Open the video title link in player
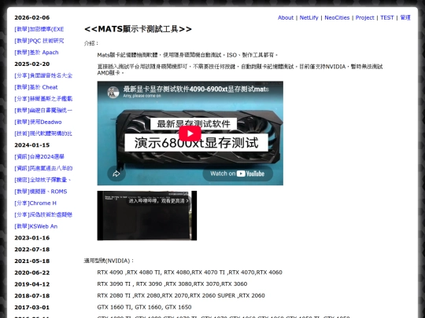The image size is (425, 318). pos(196,89)
